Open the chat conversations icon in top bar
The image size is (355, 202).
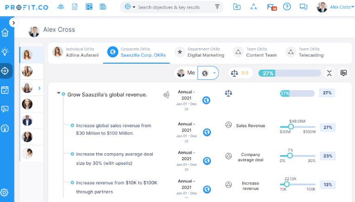coord(304,7)
